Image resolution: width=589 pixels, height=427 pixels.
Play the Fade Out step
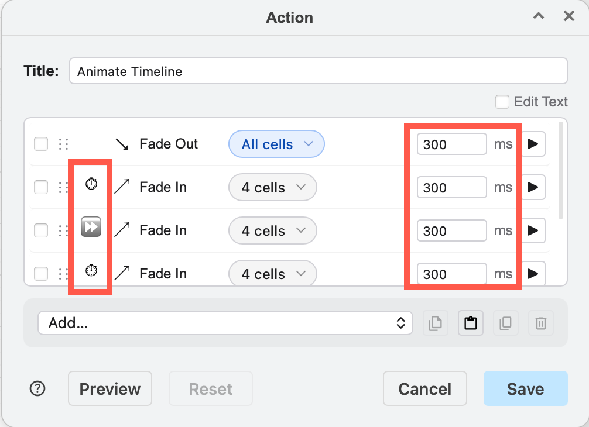click(x=533, y=144)
